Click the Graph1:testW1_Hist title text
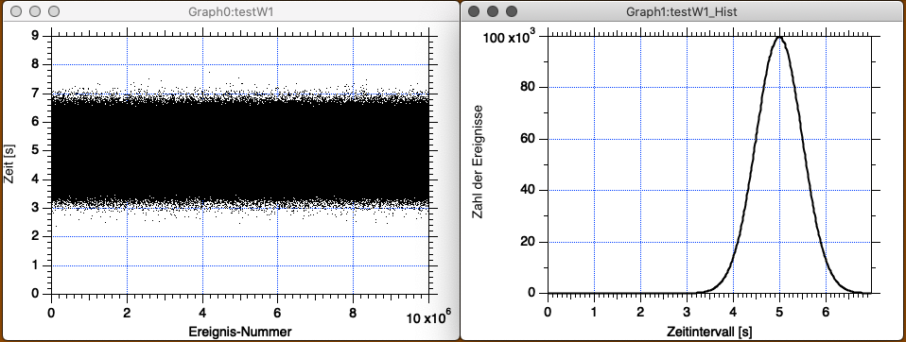Viewport: 906px width, 342px height. coord(682,11)
